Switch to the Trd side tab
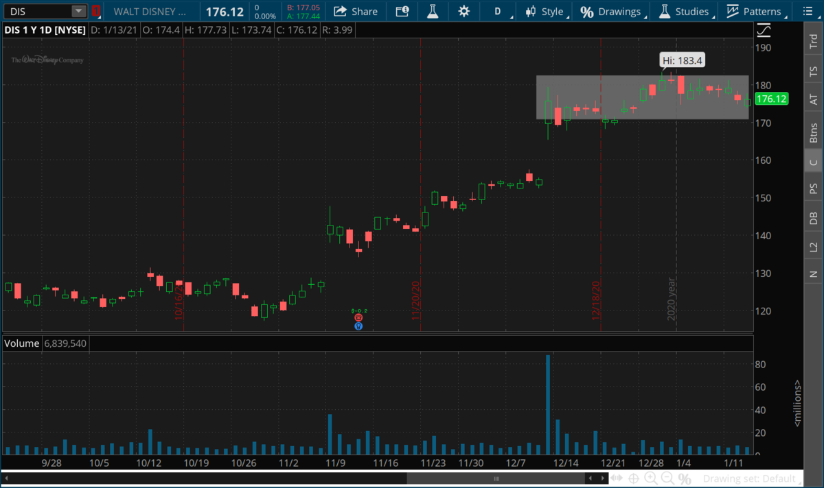The height and width of the screenshot is (488, 824). coord(814,42)
